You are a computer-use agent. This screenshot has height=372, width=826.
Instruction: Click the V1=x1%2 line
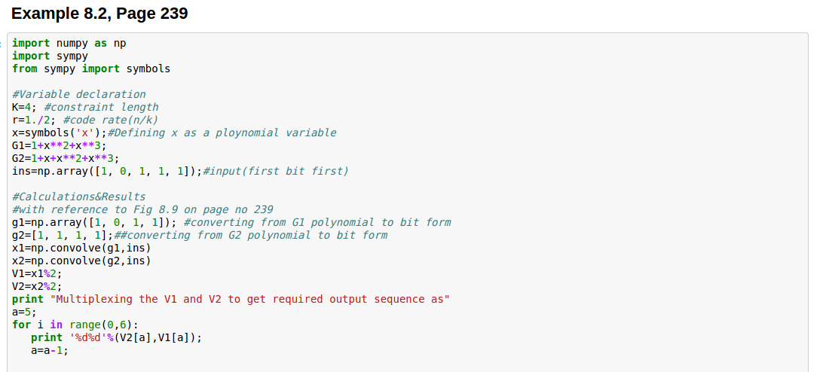37,274
